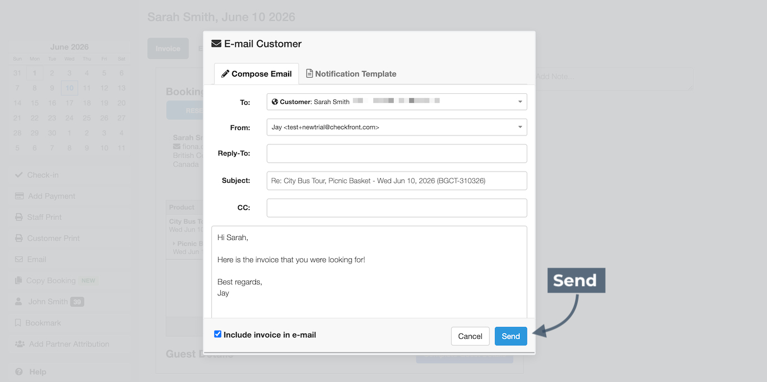Open Help in the sidebar
This screenshot has height=382, width=767.
point(70,371)
